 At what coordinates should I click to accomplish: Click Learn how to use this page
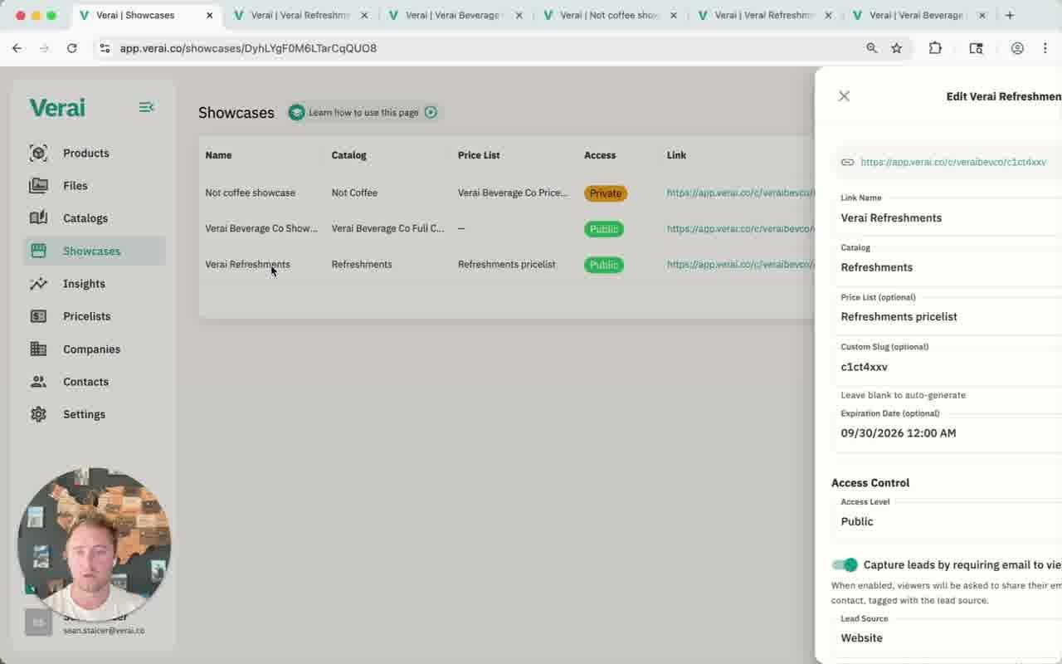click(363, 112)
